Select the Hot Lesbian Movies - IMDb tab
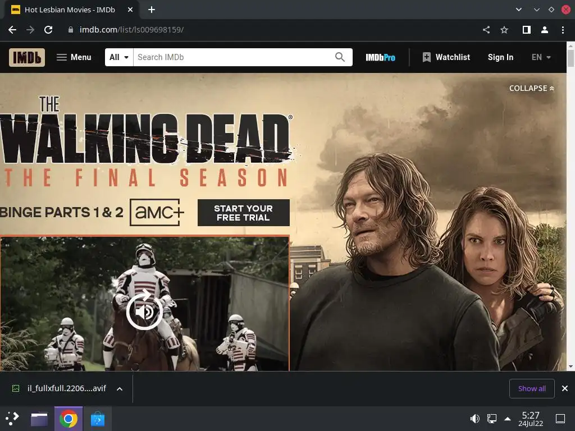Viewport: 575px width, 431px height. pos(70,10)
